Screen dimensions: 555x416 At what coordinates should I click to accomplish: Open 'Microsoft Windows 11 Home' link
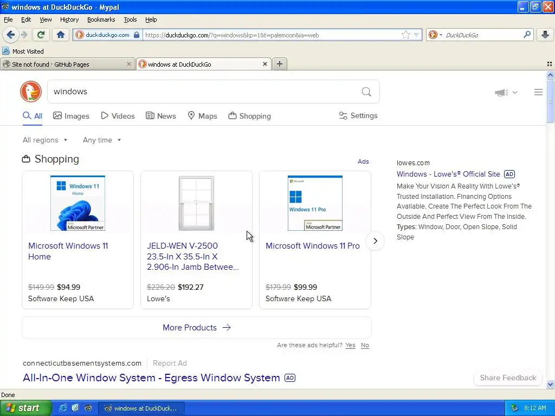(x=68, y=251)
